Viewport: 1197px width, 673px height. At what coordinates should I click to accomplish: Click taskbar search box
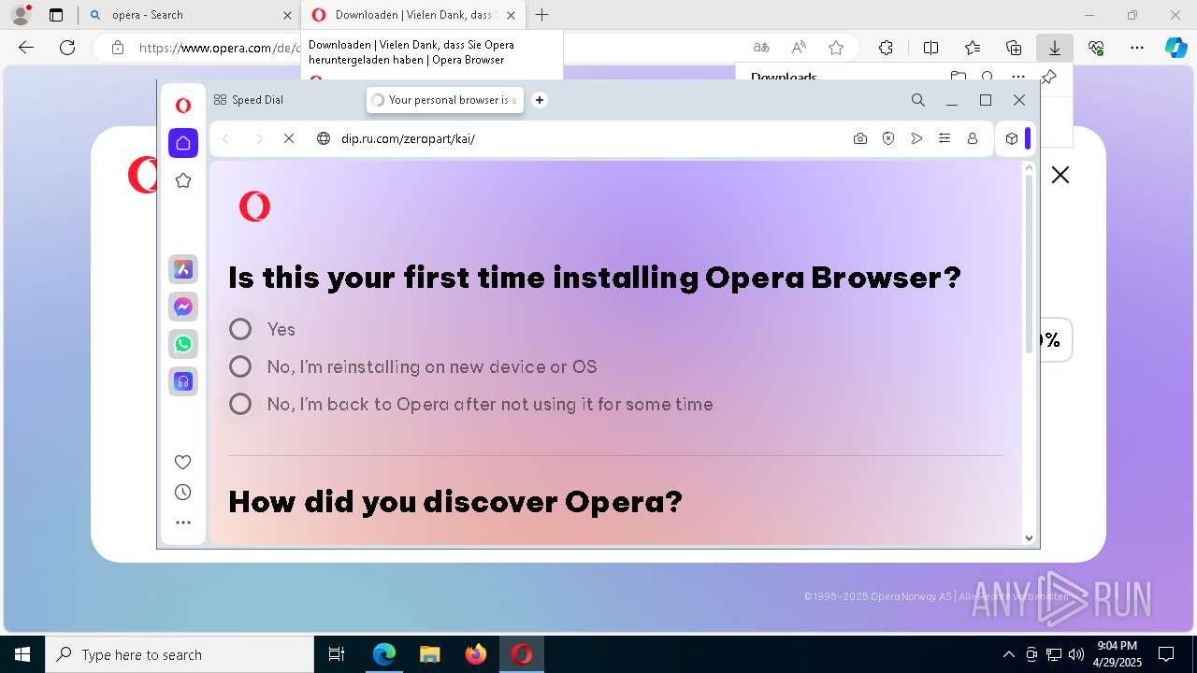point(180,654)
